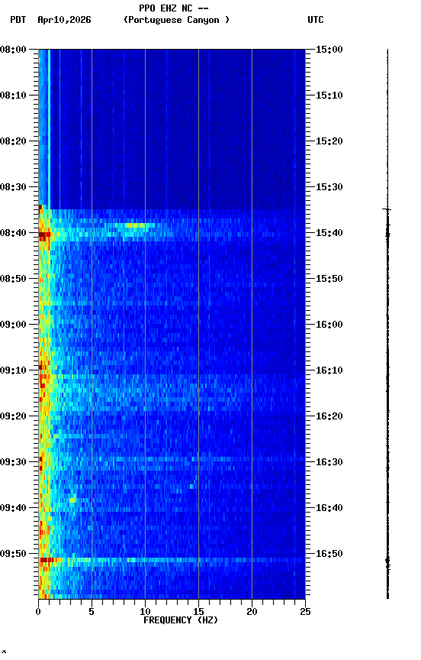The image size is (421, 660).
Task: Click the 15:50 UTC time label
Action: (x=329, y=279)
